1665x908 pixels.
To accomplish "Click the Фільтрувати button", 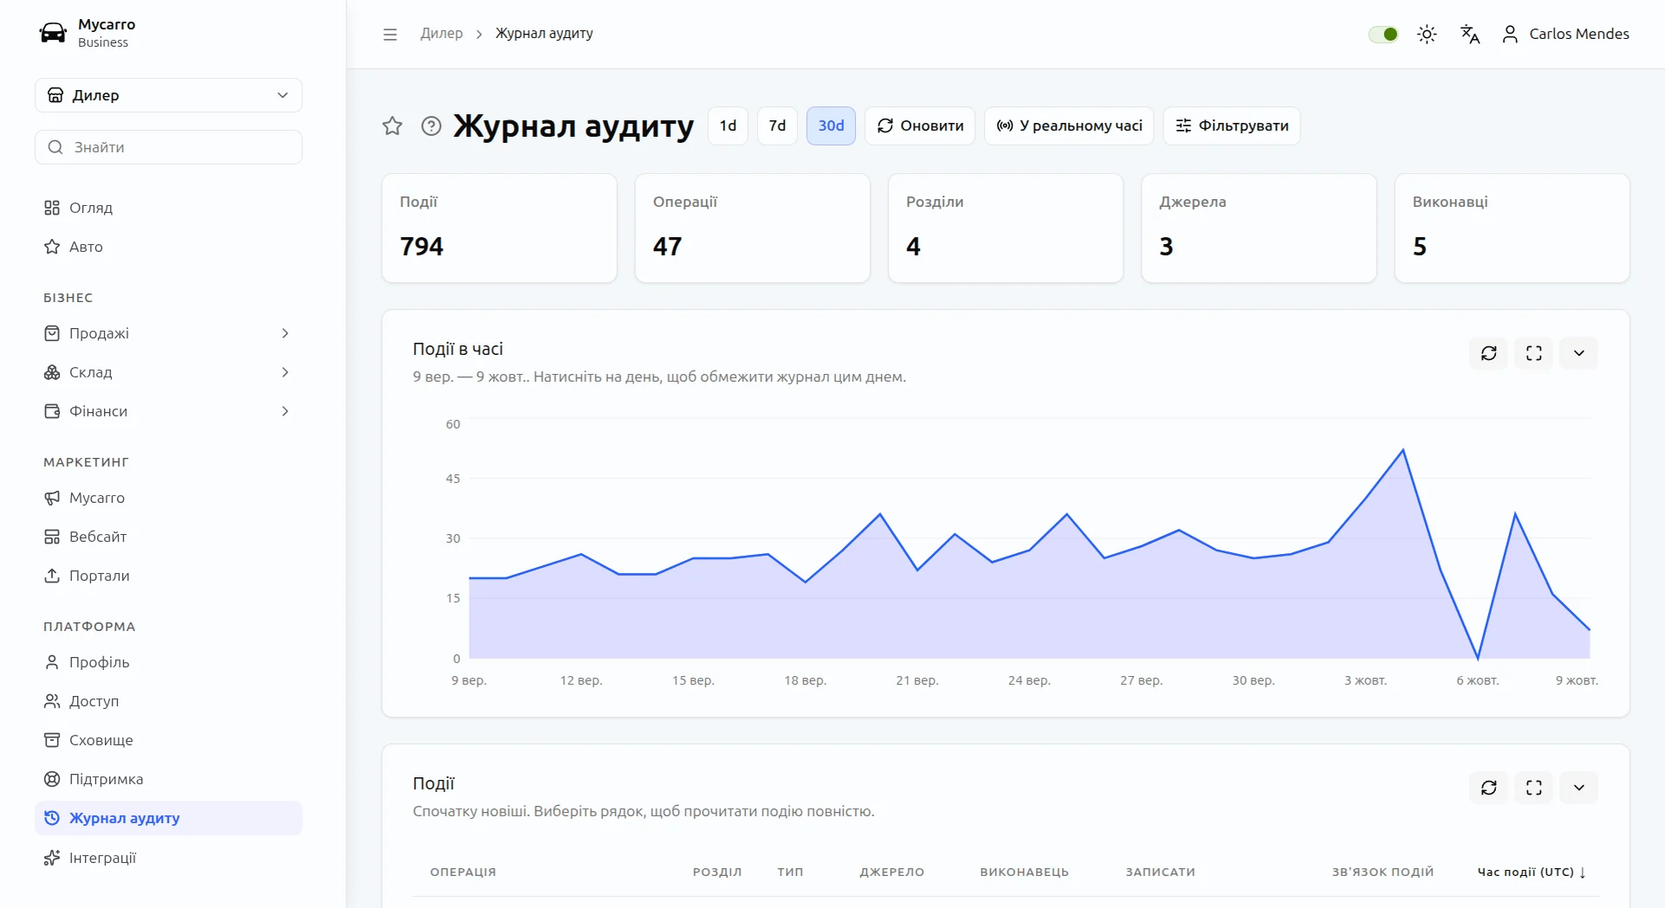I will [1232, 126].
